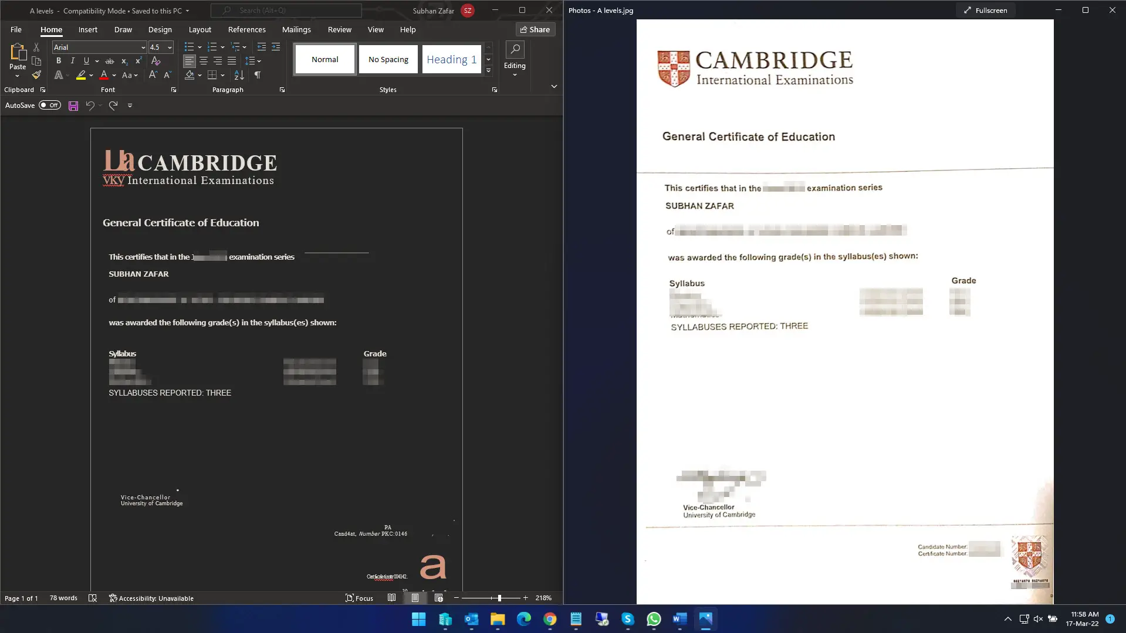1126x633 pixels.
Task: Click zoom out minus in status bar
Action: coord(457,598)
